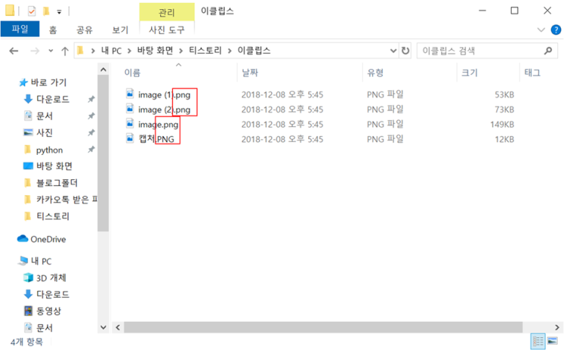This screenshot has width=564, height=350.
Task: Open 동영상 under 내 PC
Action: (x=49, y=311)
